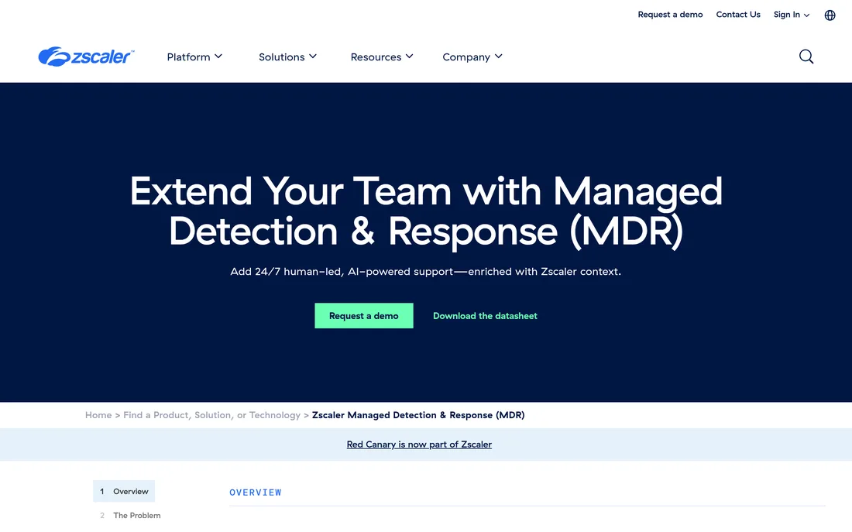This screenshot has width=852, height=532.
Task: Go to Home breadcrumb
Action: [x=98, y=415]
